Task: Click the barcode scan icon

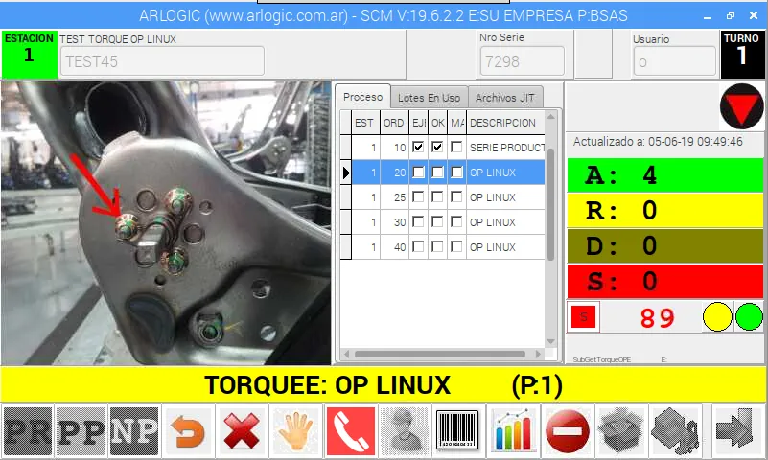Action: point(457,431)
